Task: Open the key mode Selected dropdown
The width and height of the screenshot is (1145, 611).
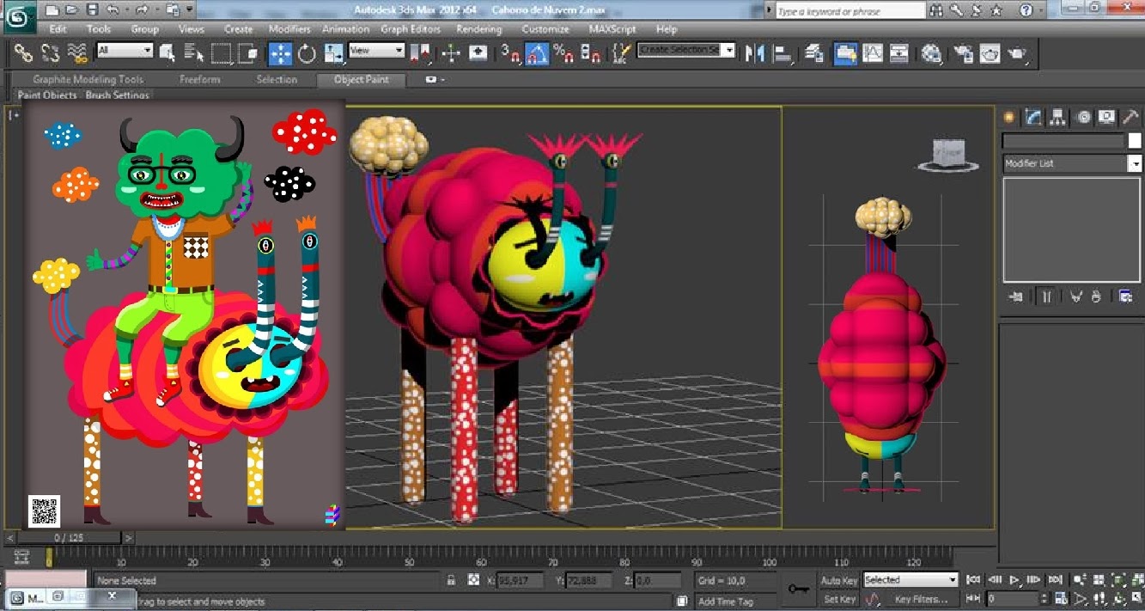Action: [x=910, y=580]
